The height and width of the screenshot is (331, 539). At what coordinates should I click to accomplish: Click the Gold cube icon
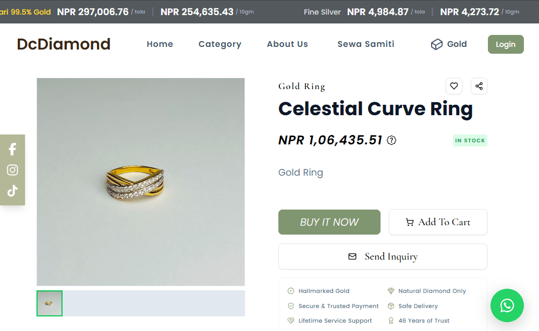pos(436,44)
